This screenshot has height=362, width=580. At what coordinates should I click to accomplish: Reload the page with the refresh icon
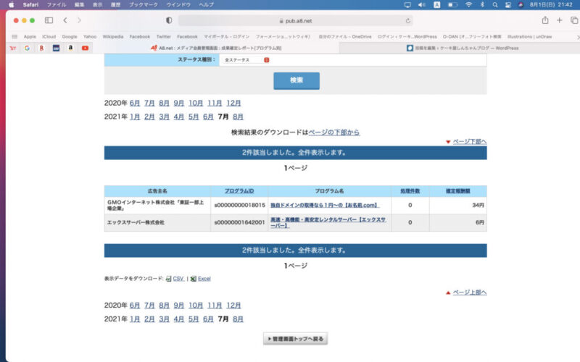pyautogui.click(x=407, y=21)
